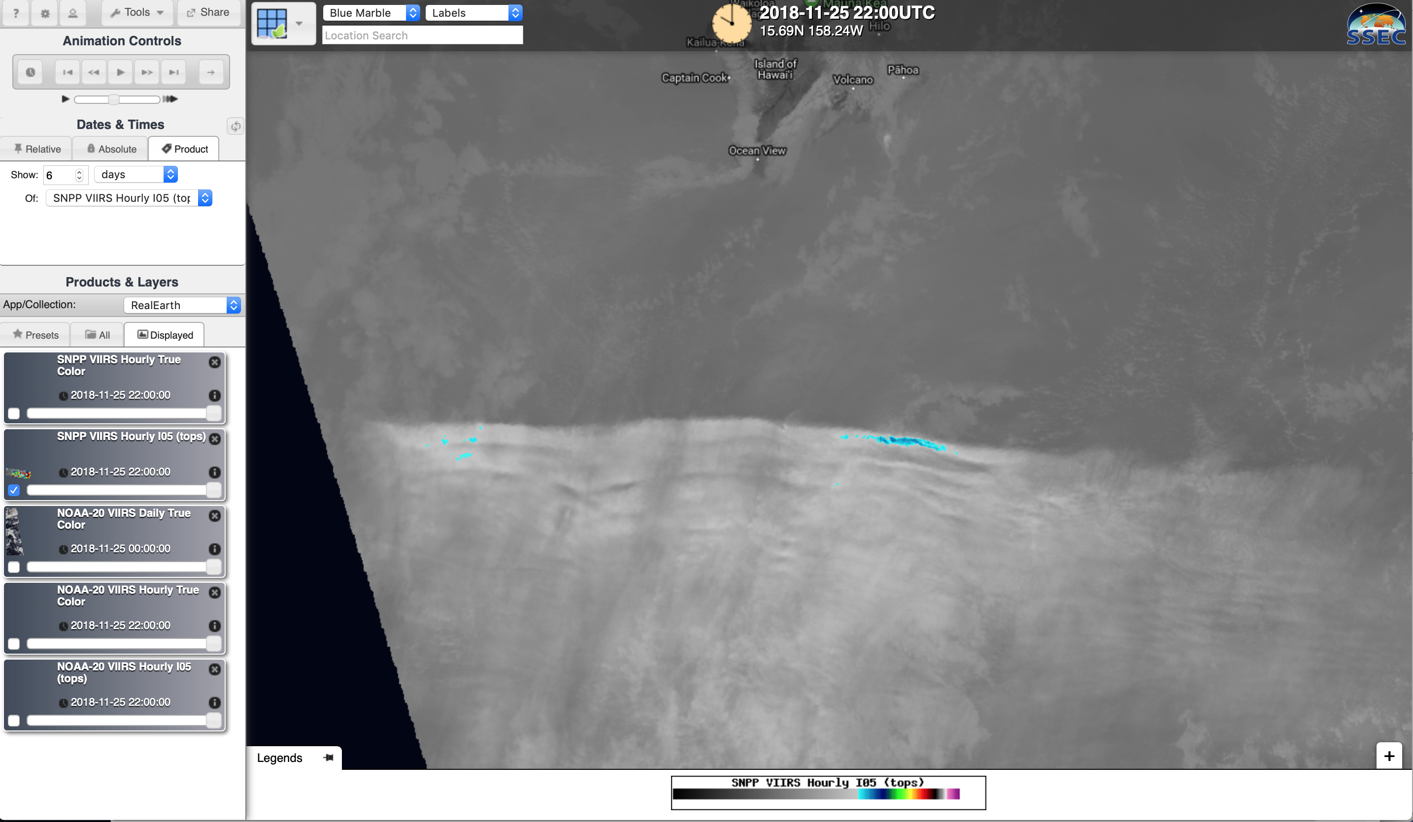Remove SNPP VIIRS Hourly I05 (tops) layer
1413x822 pixels.
click(x=215, y=439)
